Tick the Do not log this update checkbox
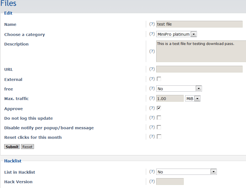The width and height of the screenshot is (246, 188). pyautogui.click(x=159, y=118)
